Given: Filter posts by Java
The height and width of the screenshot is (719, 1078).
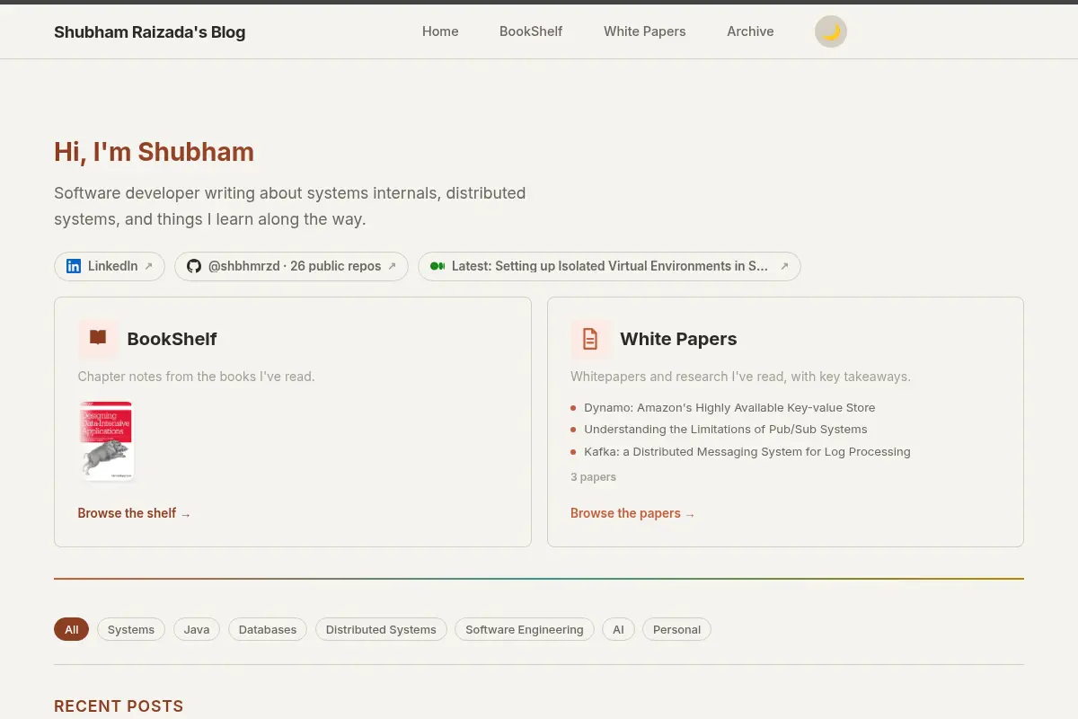Looking at the screenshot, I should click(x=197, y=629).
